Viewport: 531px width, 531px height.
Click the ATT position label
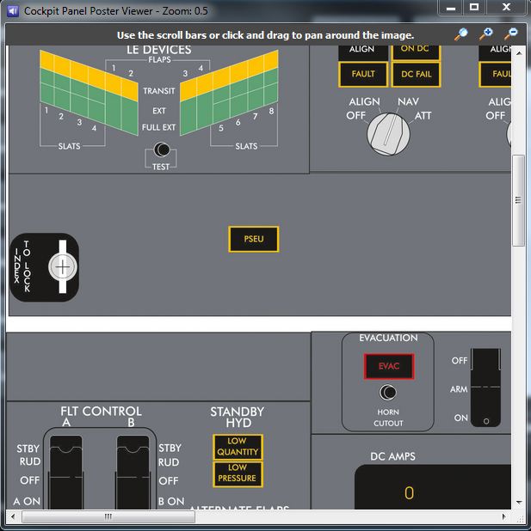[423, 116]
